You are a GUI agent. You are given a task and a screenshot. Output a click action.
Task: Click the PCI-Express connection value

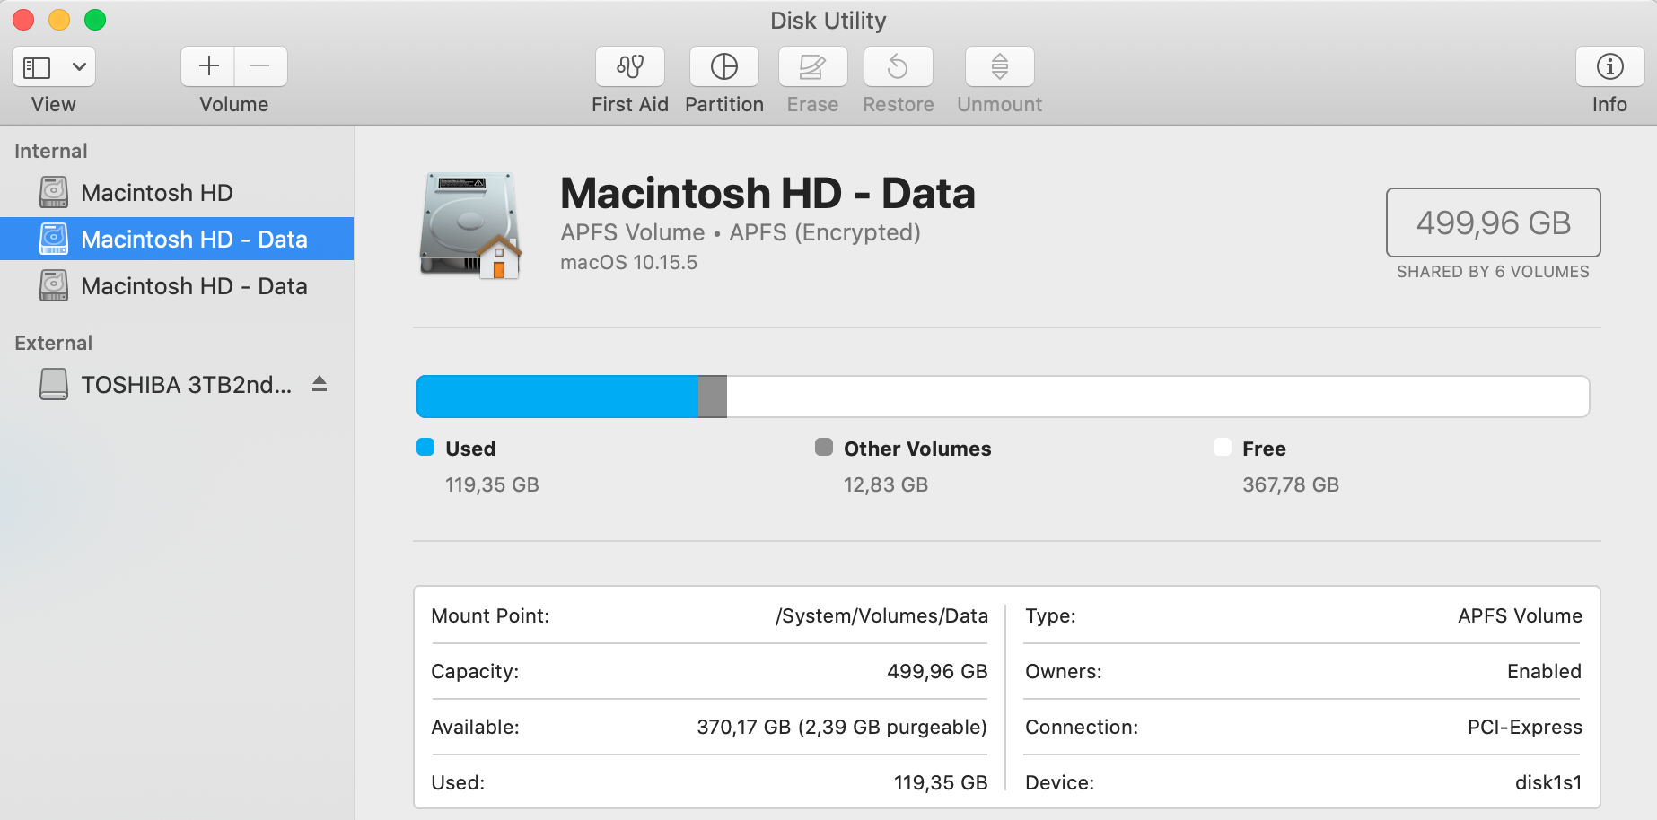point(1524,728)
